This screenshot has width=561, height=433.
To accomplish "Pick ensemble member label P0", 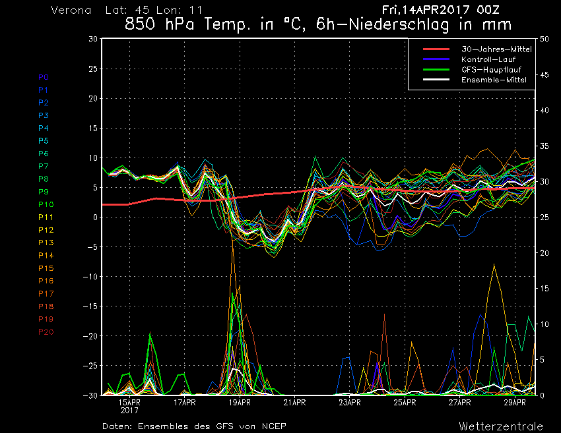I will pyautogui.click(x=44, y=77).
